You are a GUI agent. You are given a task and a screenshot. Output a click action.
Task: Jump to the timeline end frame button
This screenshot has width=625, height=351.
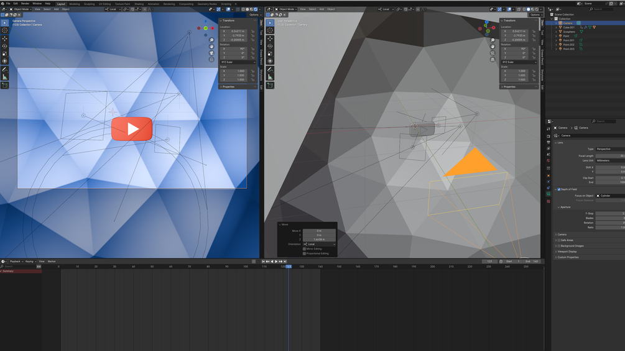click(x=285, y=262)
